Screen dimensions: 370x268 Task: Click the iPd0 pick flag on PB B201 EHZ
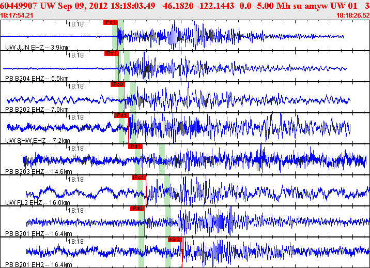[x=137, y=209]
